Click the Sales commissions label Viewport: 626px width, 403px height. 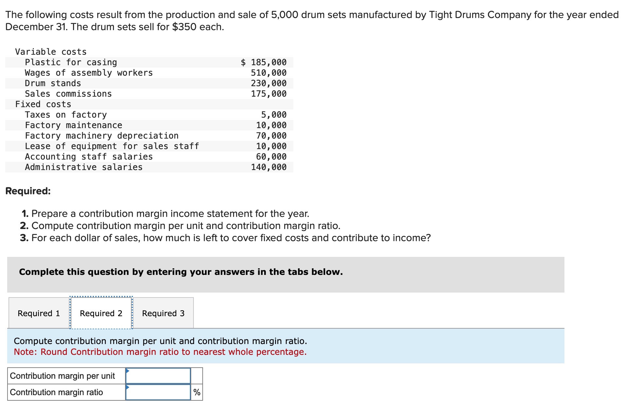point(68,94)
